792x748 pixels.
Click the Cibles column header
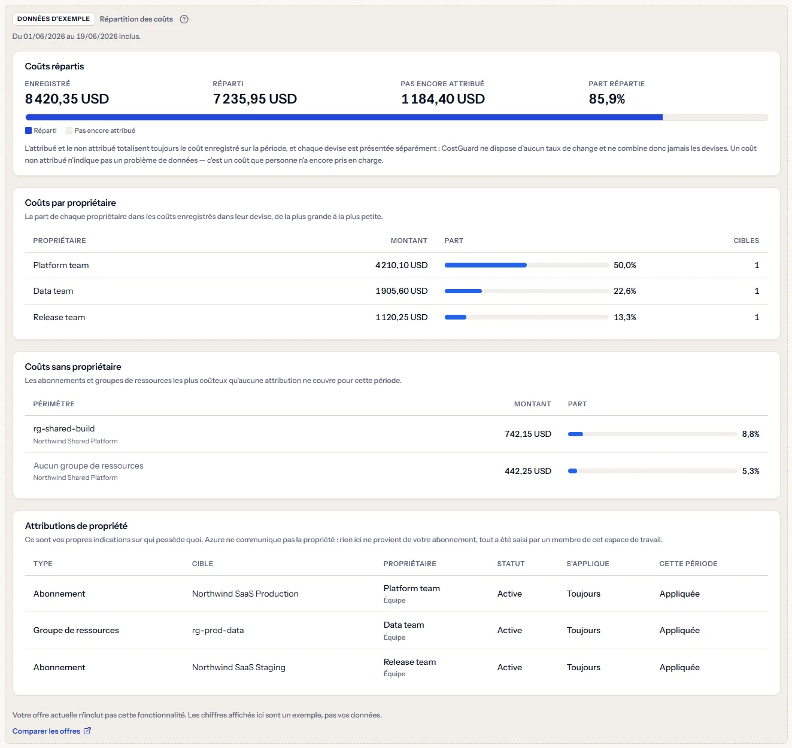746,241
